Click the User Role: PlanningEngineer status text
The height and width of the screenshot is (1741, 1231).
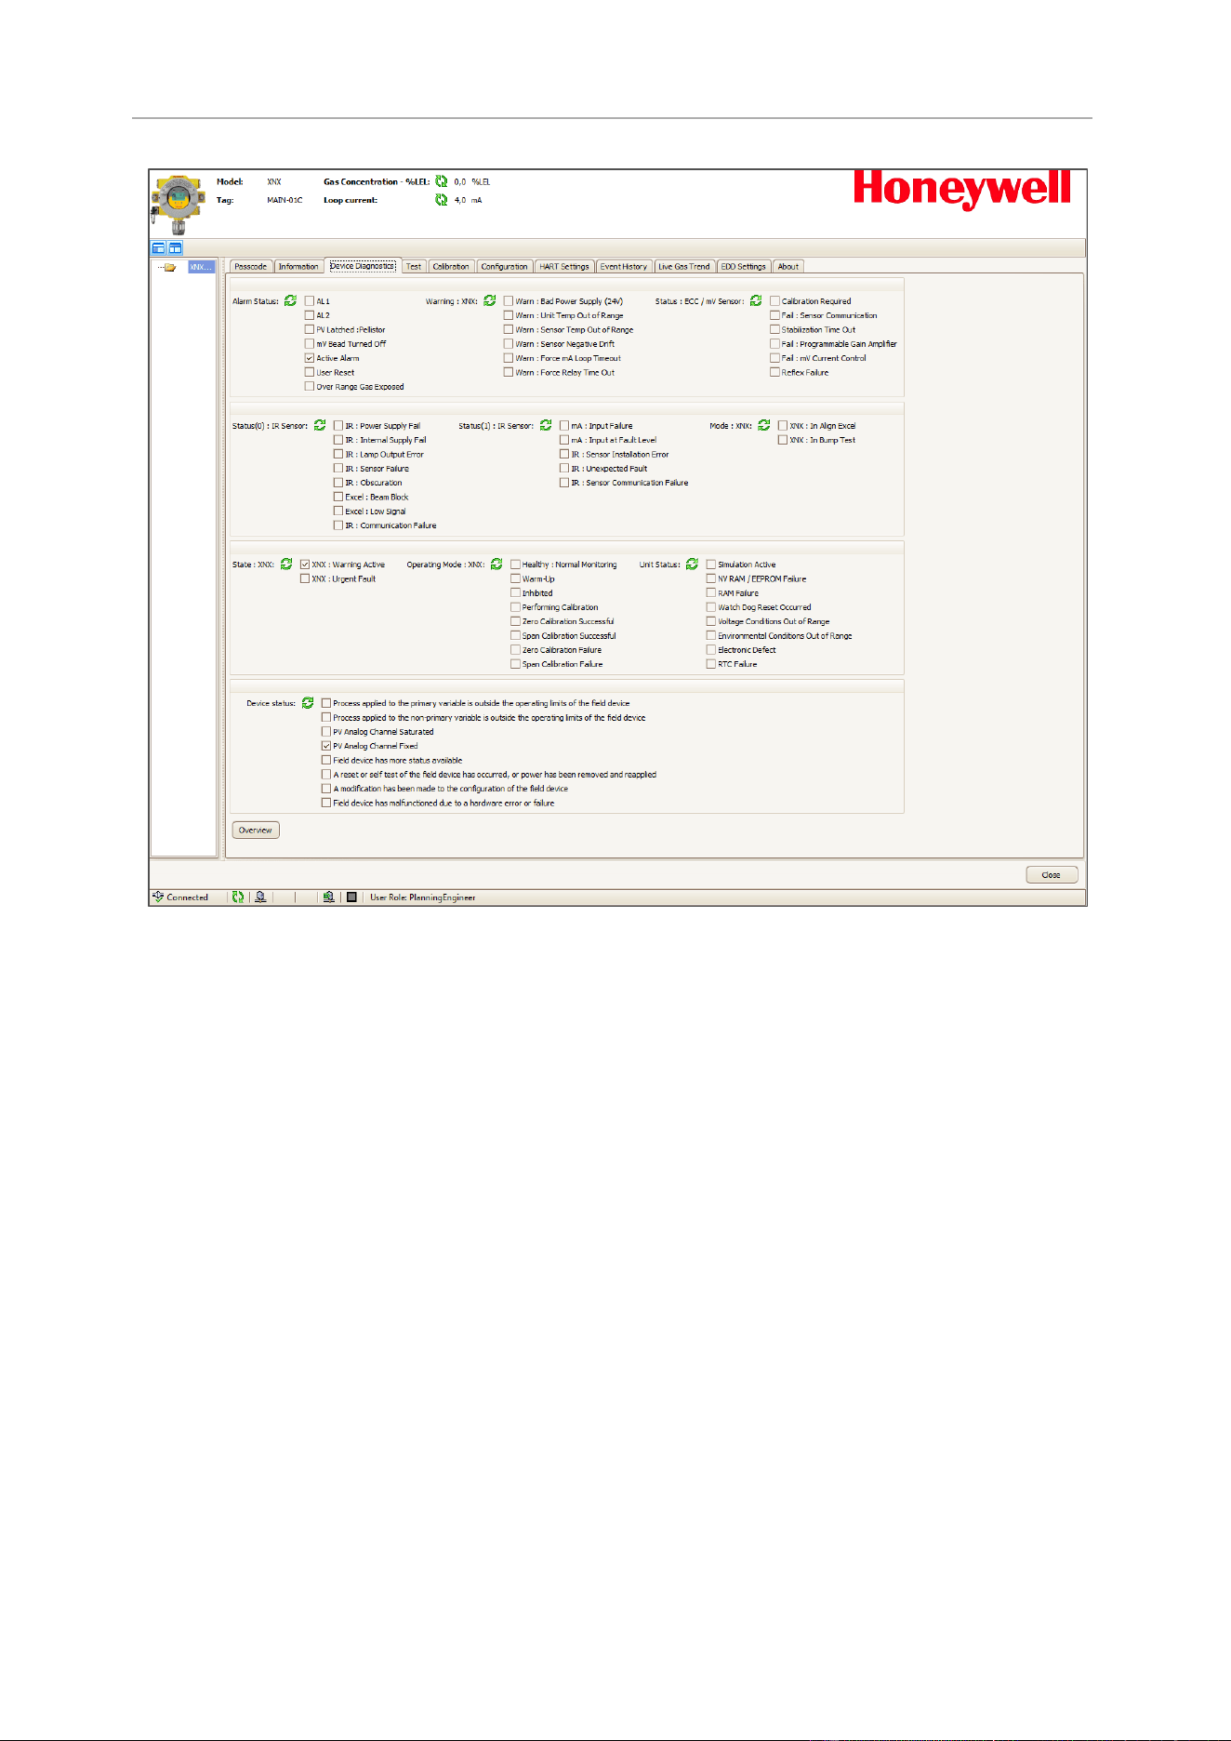coord(423,897)
